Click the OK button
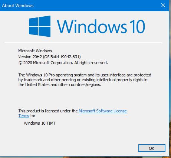The width and height of the screenshot is (171, 158). point(152,148)
